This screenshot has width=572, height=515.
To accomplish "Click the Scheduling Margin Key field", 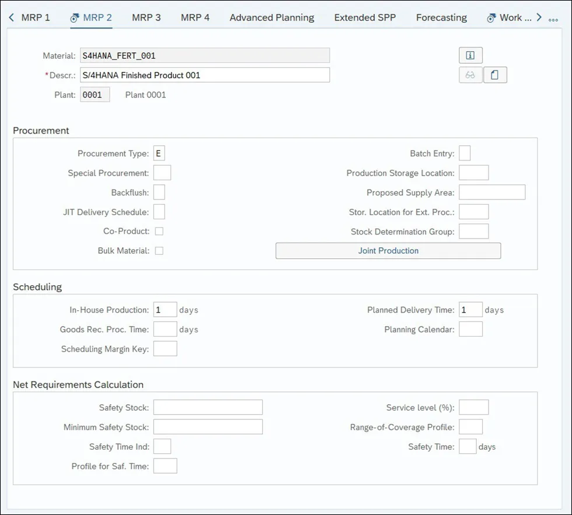I will pos(165,349).
